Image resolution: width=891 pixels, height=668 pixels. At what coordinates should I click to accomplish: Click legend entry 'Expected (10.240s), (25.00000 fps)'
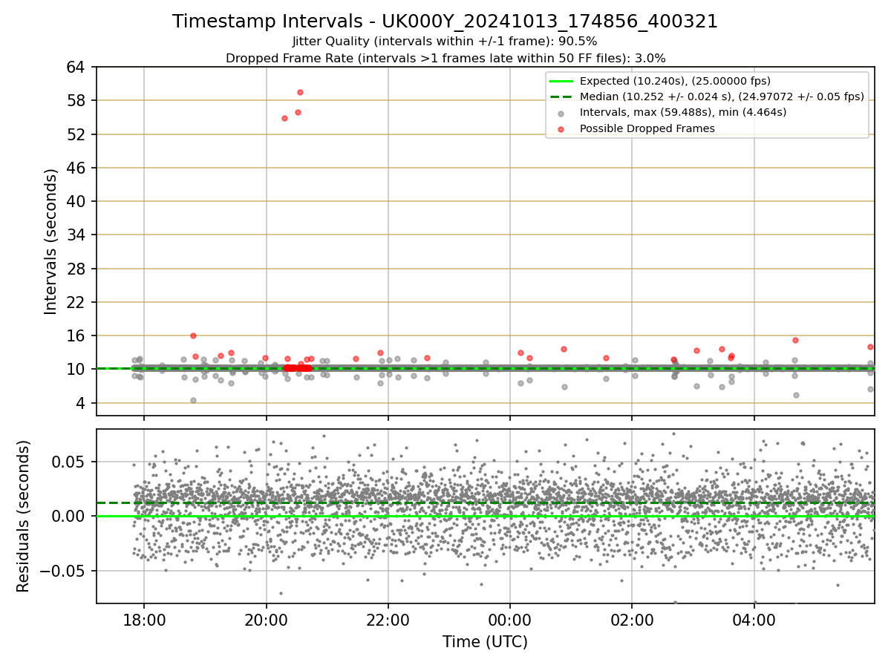(x=675, y=81)
